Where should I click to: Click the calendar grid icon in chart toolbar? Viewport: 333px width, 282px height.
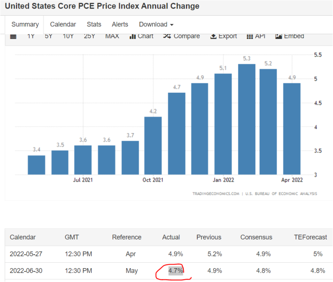13,37
